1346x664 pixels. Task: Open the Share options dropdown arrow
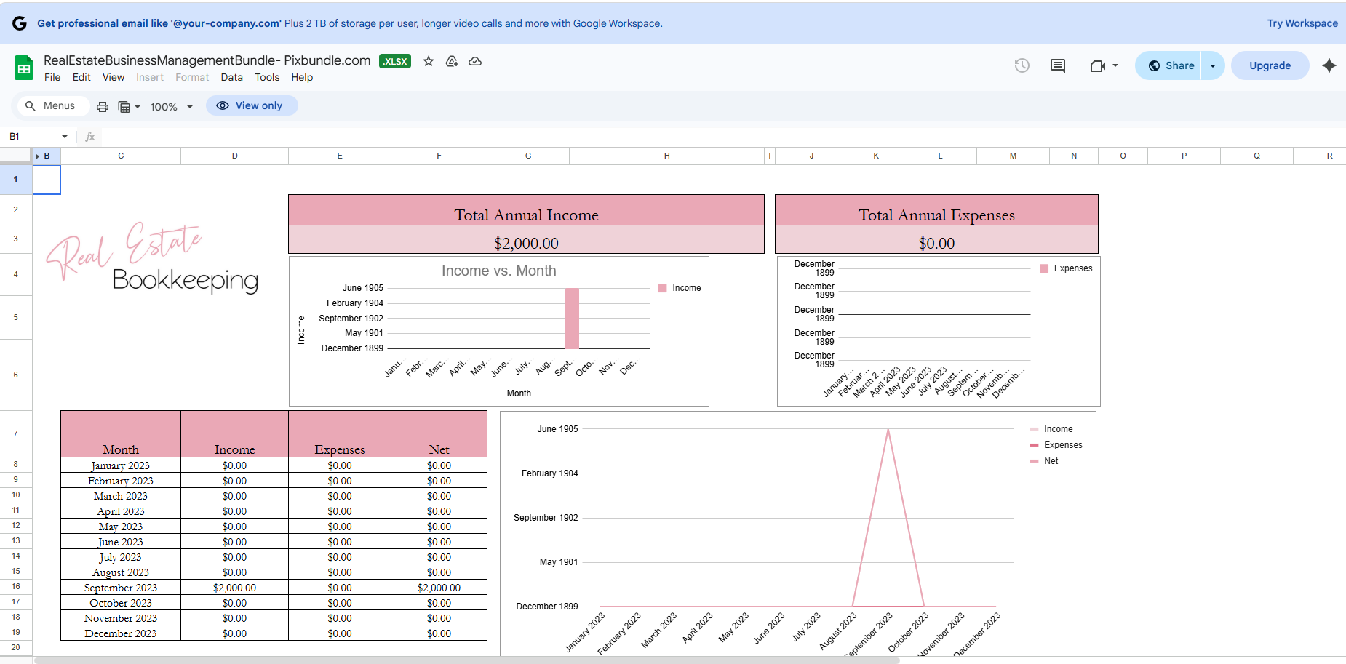tap(1213, 65)
